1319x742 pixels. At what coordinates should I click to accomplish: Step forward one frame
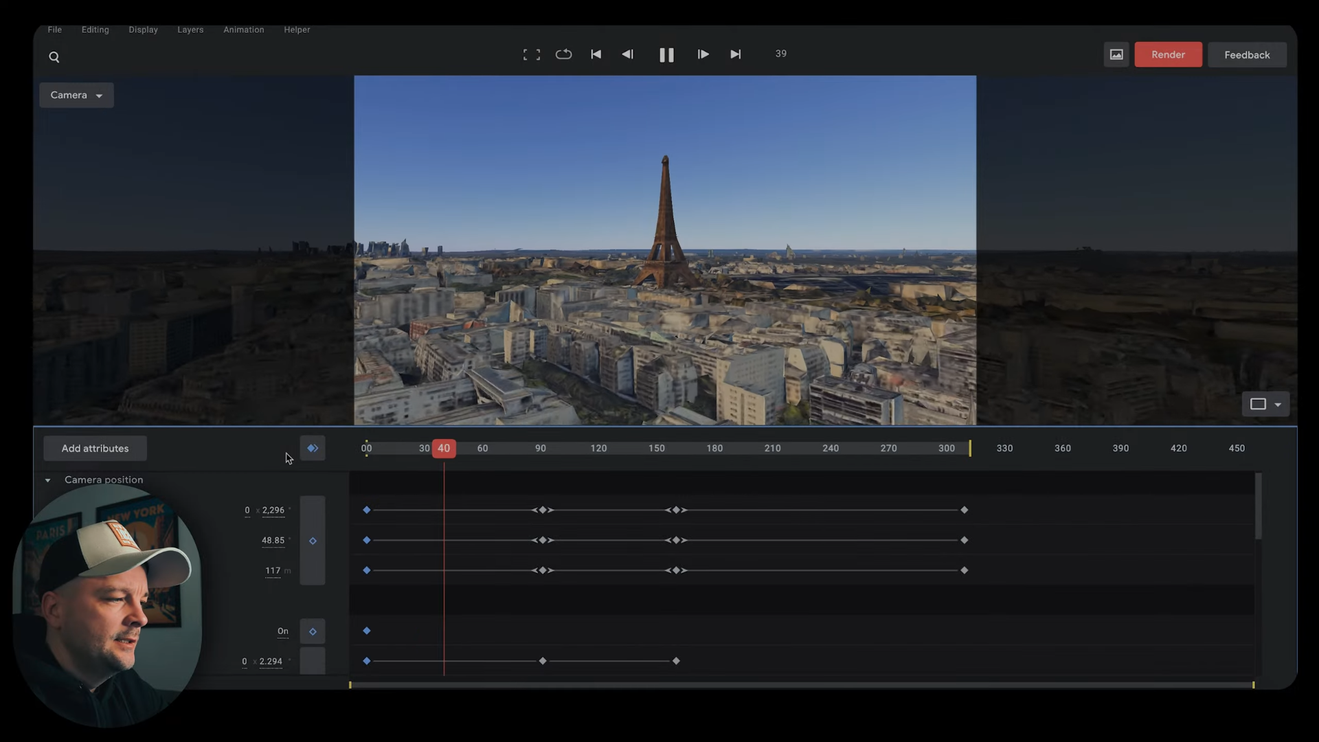tap(703, 54)
